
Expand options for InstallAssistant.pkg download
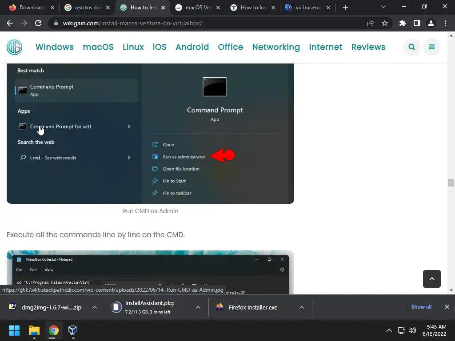(x=198, y=307)
